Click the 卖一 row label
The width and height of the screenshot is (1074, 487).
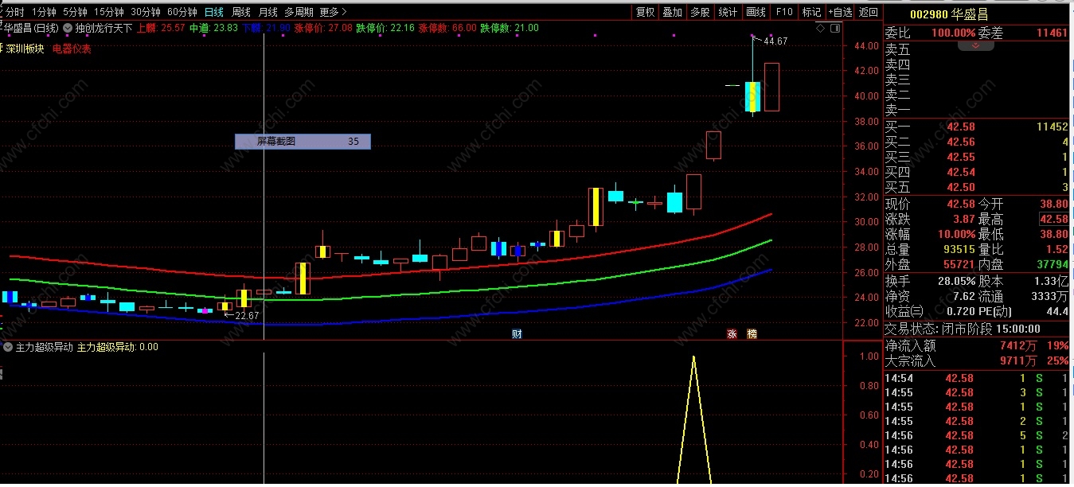[x=897, y=110]
